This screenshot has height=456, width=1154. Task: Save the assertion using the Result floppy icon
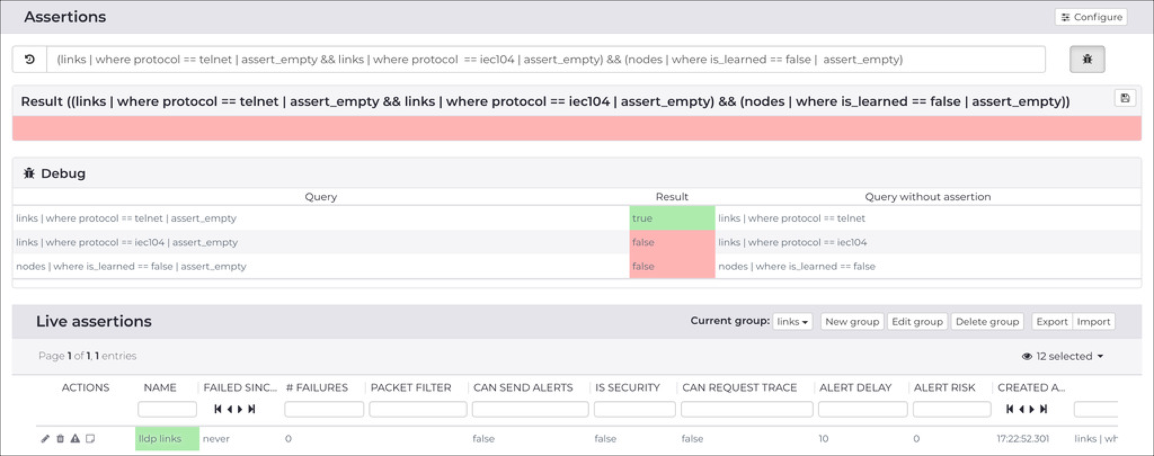coord(1125,98)
